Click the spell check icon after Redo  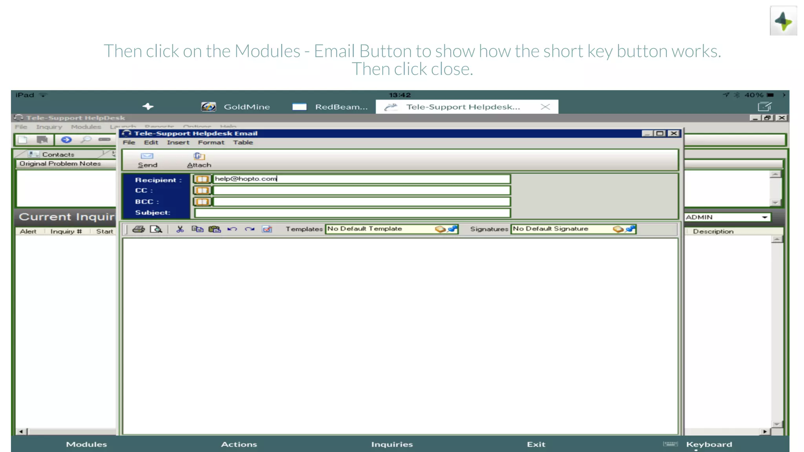point(267,229)
